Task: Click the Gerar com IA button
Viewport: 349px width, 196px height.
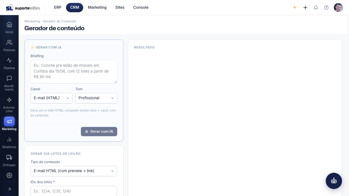Action: (99, 132)
